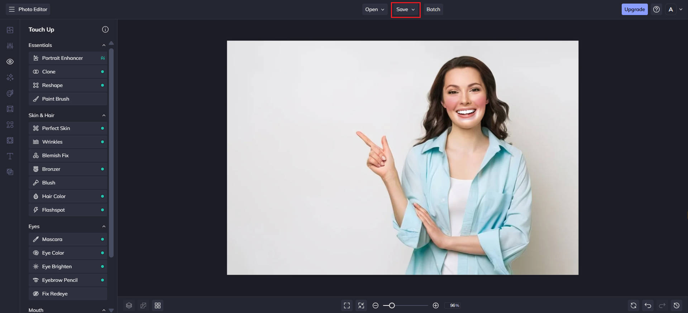
Task: Click the zoom slider handle
Action: (392, 305)
